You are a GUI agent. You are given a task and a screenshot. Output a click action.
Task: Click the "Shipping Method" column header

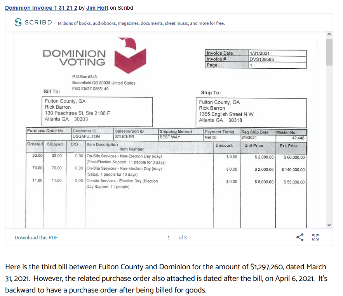coord(176,132)
